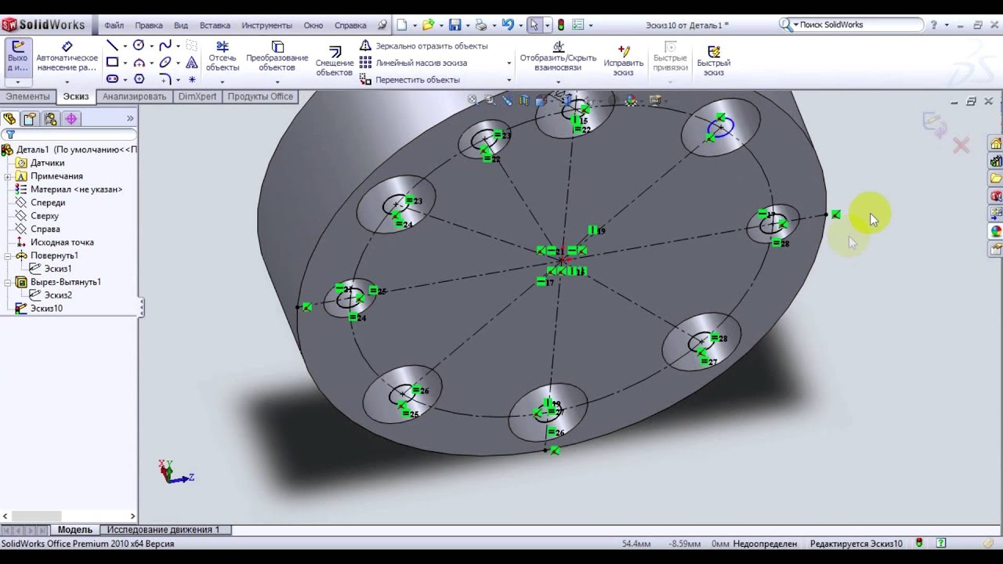Exit sketch with the Выход icon
1003x564 pixels.
pyautogui.click(x=17, y=57)
